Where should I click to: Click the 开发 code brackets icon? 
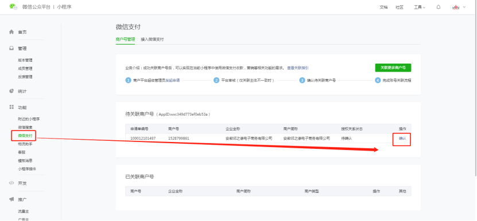tap(11, 183)
